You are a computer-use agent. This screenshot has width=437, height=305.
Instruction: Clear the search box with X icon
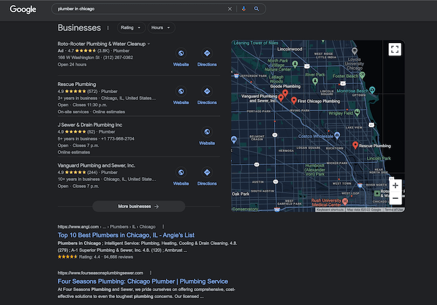coord(230,9)
